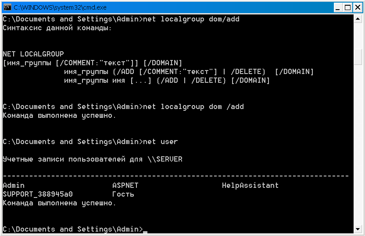
Task: Close the command prompt window
Action: tap(358, 8)
